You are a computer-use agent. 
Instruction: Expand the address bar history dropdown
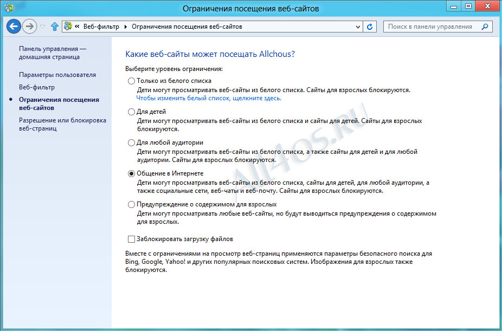click(x=358, y=27)
